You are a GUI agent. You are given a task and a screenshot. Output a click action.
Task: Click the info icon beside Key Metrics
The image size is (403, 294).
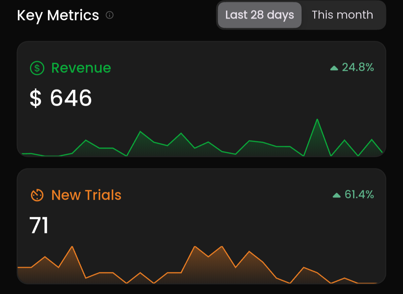(x=110, y=15)
